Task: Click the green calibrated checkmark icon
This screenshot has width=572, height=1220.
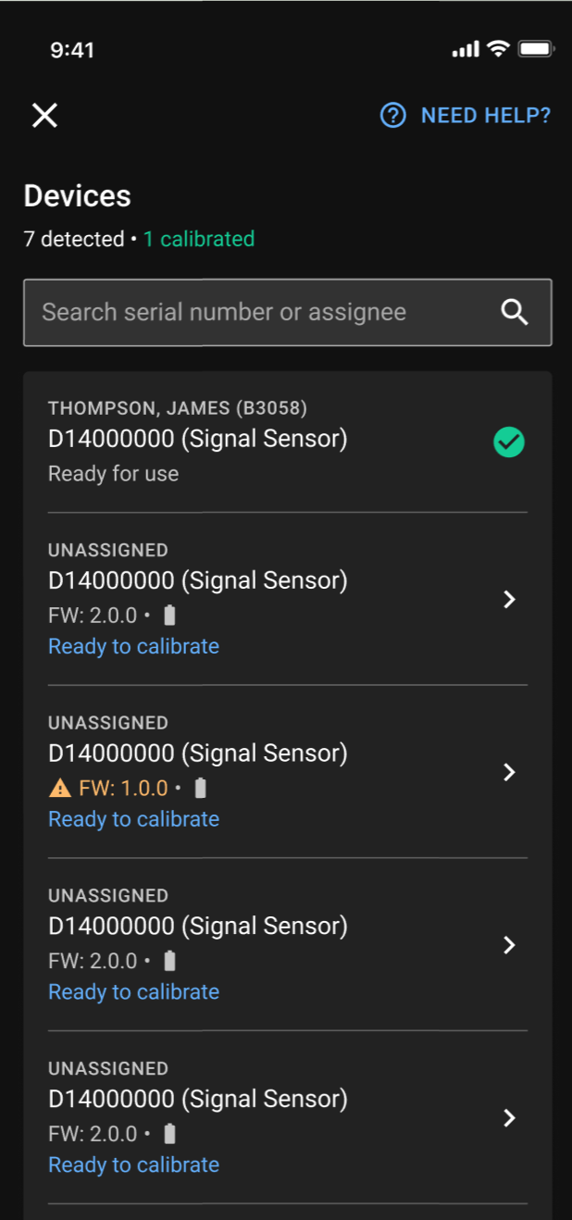Action: click(x=509, y=443)
